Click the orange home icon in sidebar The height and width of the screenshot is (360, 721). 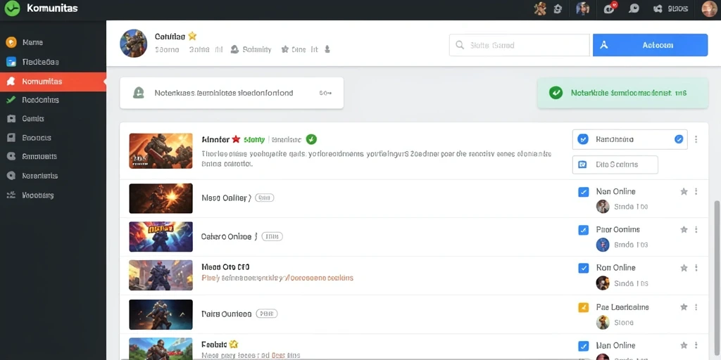pos(11,42)
